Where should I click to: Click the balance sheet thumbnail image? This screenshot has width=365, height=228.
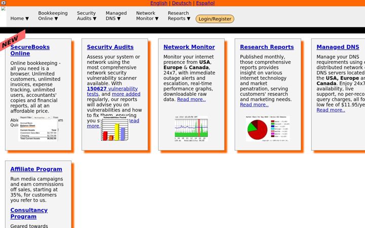click(38, 128)
